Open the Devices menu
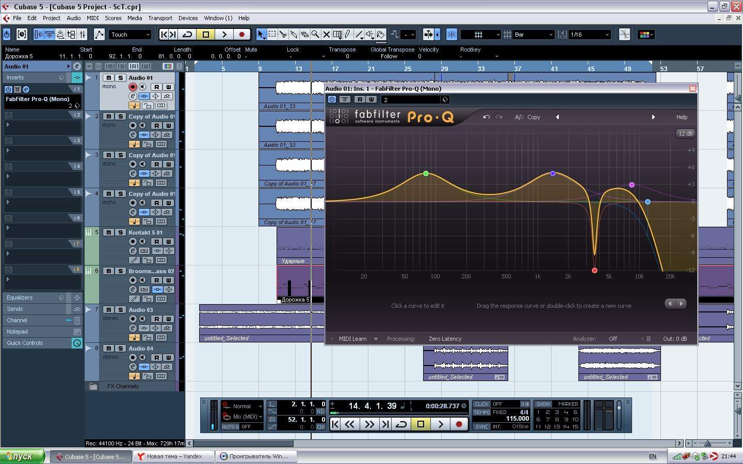The width and height of the screenshot is (743, 464). pyautogui.click(x=188, y=18)
